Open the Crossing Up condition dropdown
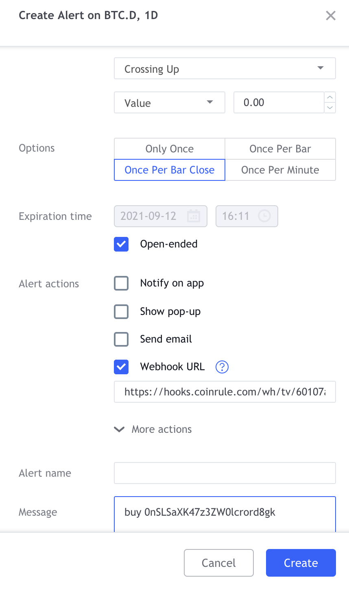The height and width of the screenshot is (599, 349). pos(225,68)
